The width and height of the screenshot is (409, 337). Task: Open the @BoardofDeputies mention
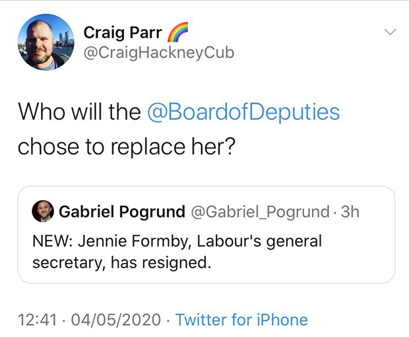point(243,112)
